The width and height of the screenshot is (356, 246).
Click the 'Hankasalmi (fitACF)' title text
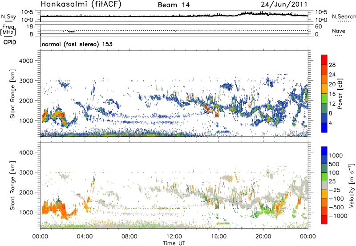81,4
